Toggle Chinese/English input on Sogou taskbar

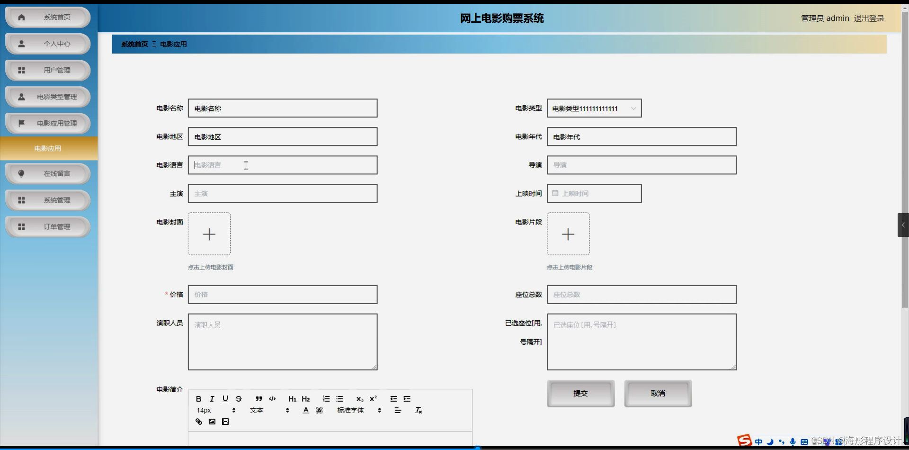tap(759, 441)
